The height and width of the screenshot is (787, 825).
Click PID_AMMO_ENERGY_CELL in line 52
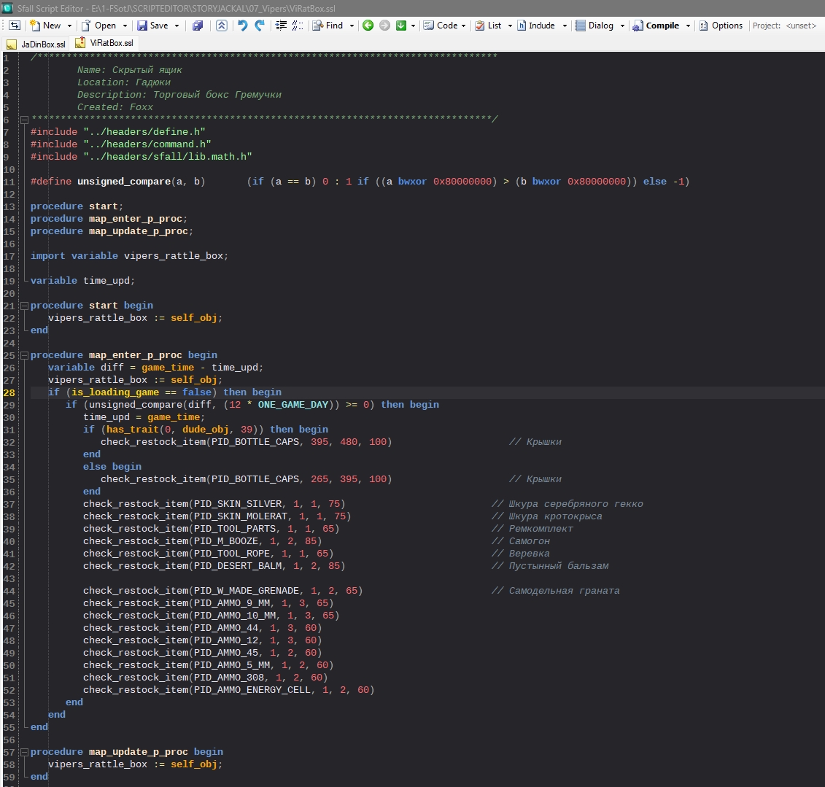252,690
